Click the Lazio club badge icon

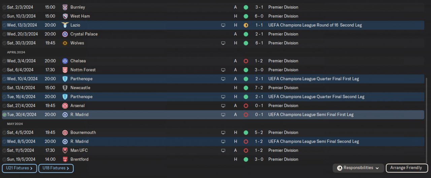(65, 25)
